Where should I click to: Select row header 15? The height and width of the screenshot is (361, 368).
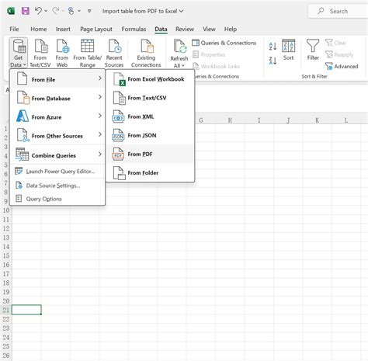pos(6,255)
